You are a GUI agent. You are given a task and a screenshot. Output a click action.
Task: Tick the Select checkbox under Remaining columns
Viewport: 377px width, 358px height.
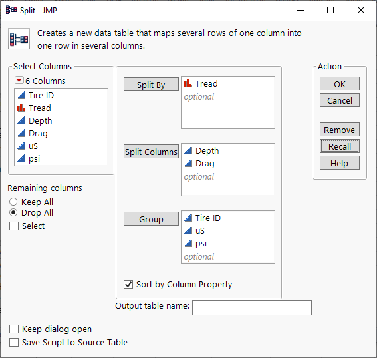point(14,226)
